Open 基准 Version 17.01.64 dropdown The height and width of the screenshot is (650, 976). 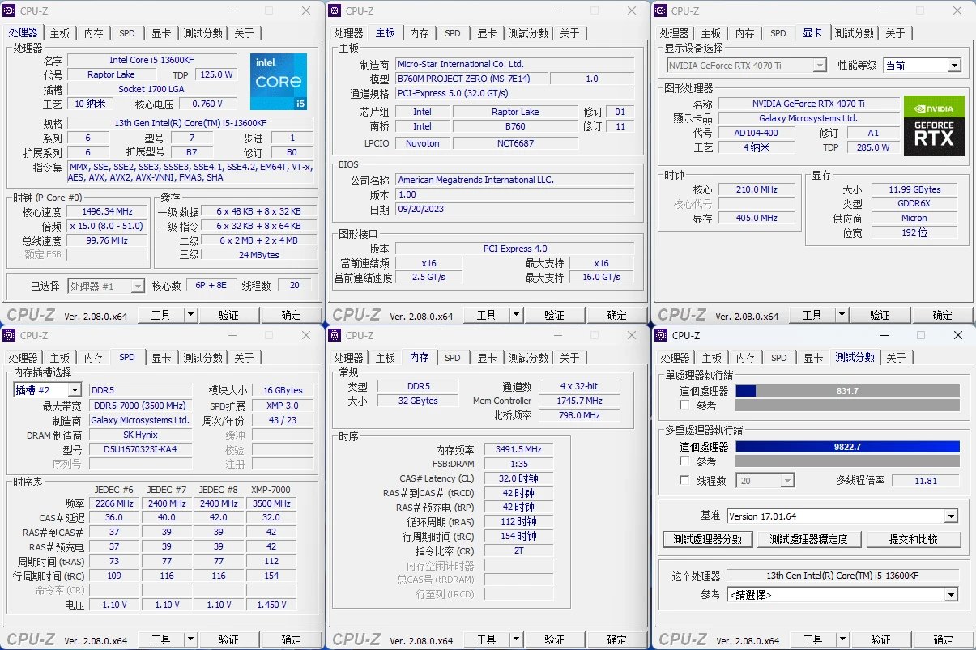[951, 516]
